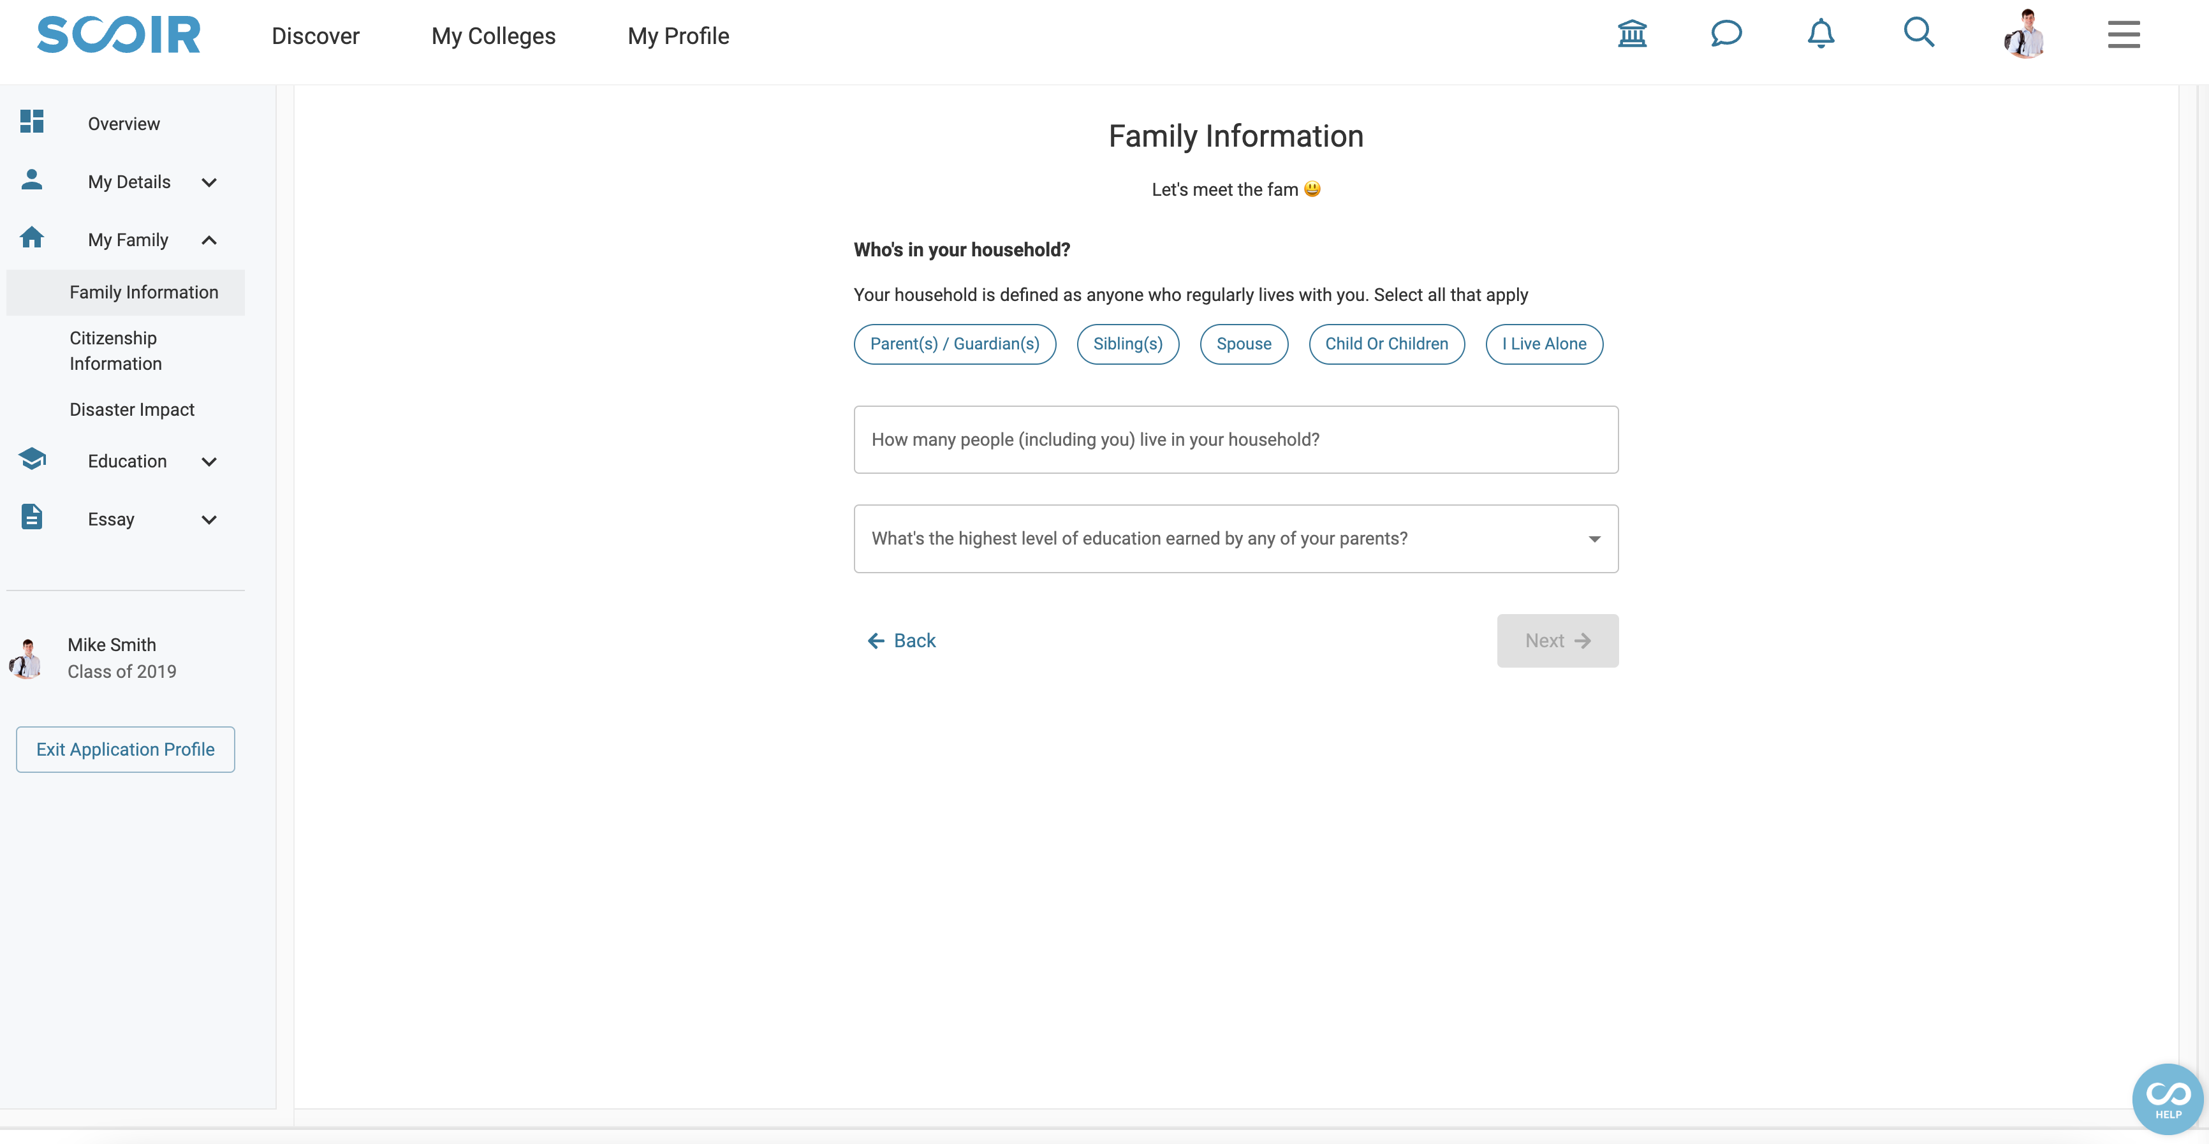Click the household size input field

1236,440
